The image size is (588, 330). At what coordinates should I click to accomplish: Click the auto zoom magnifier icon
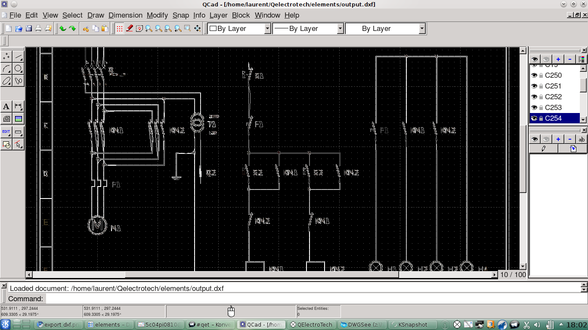coord(168,28)
